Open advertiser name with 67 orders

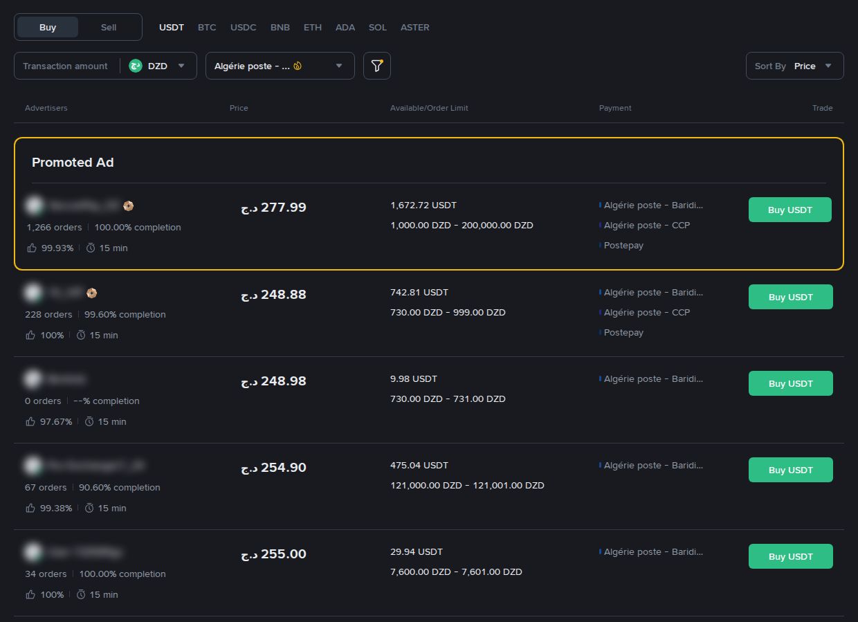[x=95, y=466]
